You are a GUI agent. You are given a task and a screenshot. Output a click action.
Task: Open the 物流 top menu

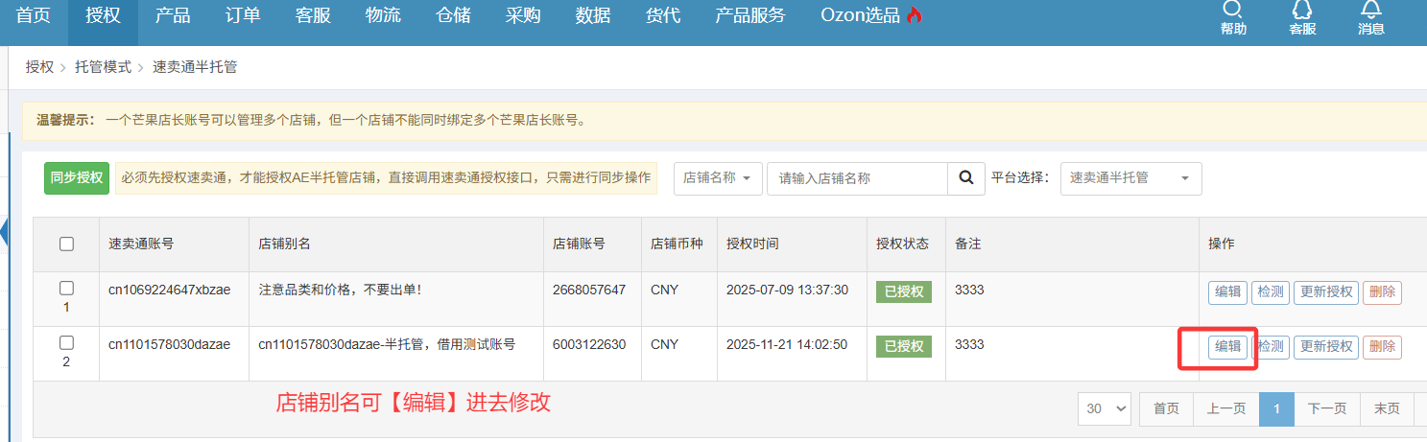pos(383,15)
